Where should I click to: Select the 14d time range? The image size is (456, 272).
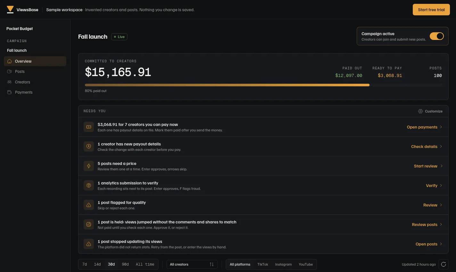point(97,264)
